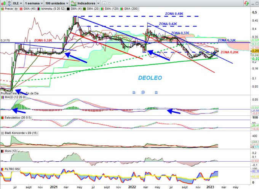259x189 pixels.
Task: Click the red 'ZONA 0,26€' annotation text
Action: point(230,52)
